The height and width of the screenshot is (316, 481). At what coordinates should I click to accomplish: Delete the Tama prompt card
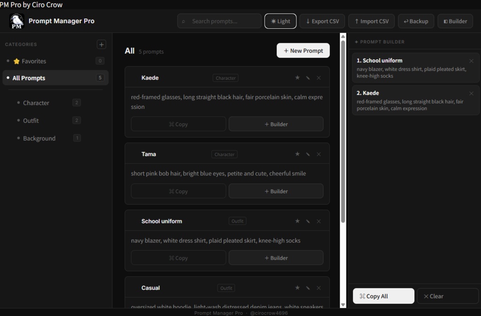point(319,154)
